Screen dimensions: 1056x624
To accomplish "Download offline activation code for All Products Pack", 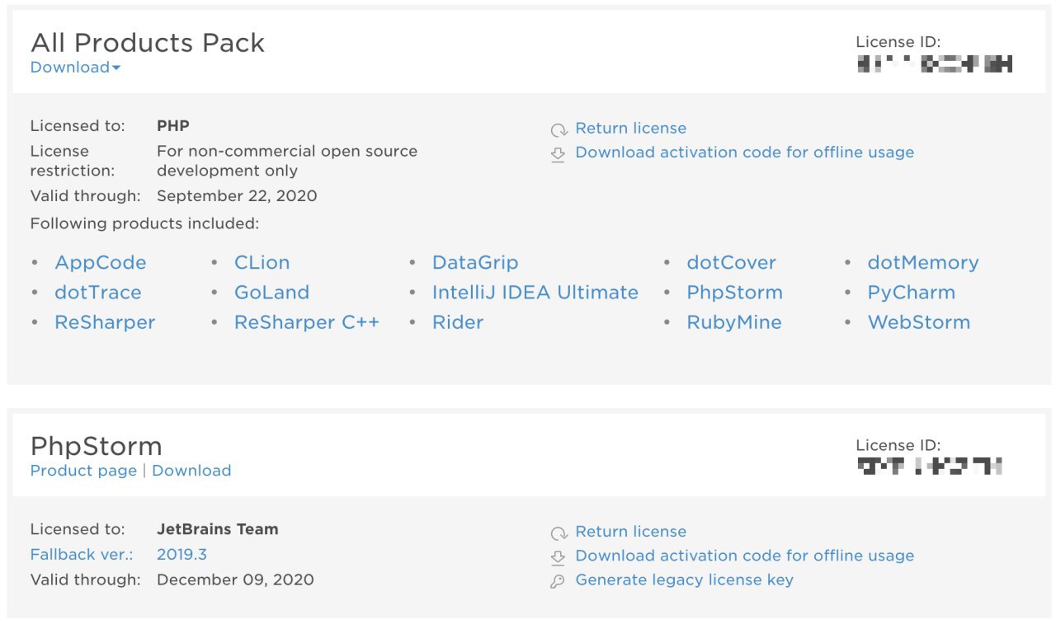I will coord(744,152).
